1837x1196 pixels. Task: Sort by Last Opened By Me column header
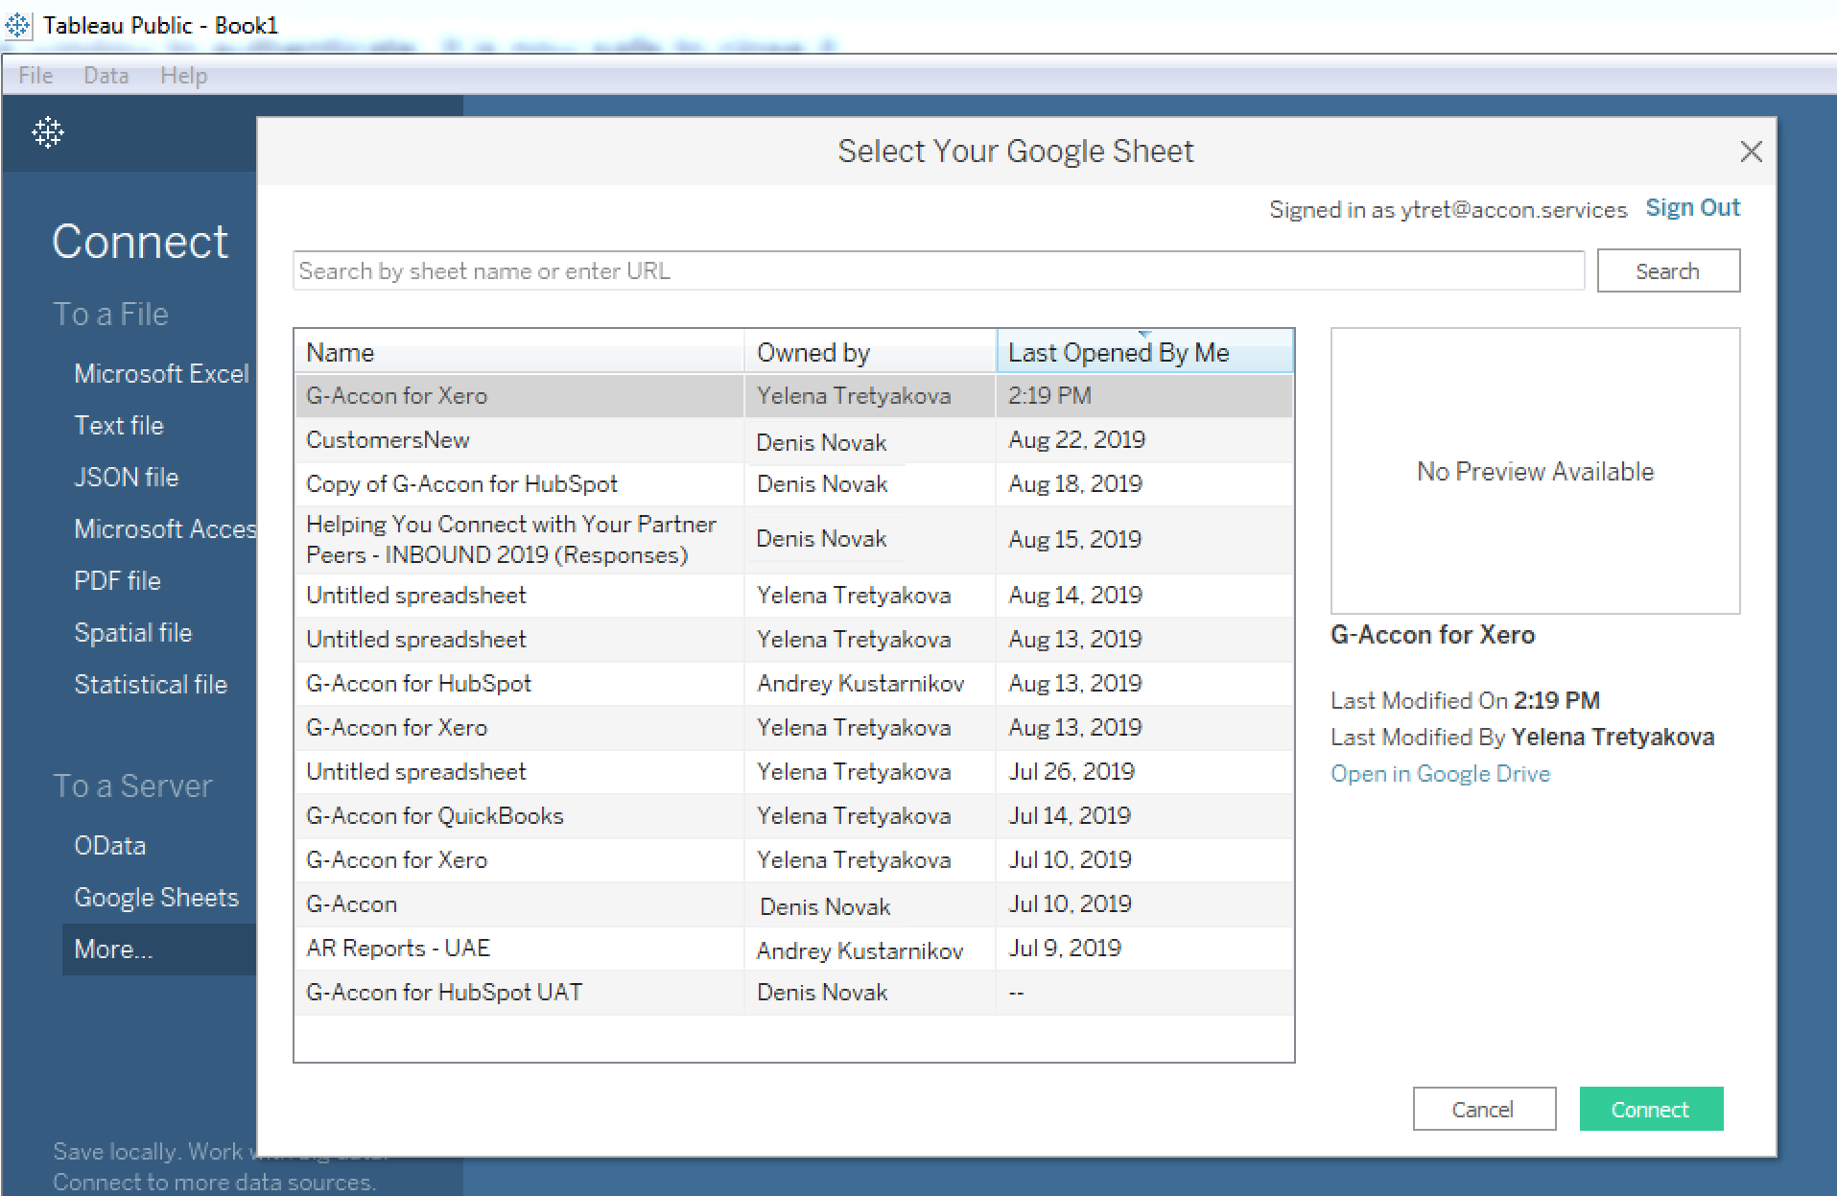click(x=1144, y=353)
